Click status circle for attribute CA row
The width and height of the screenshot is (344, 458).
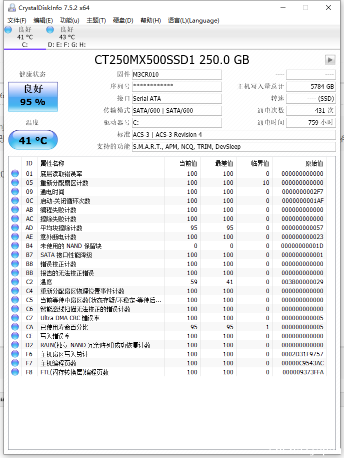click(15, 327)
